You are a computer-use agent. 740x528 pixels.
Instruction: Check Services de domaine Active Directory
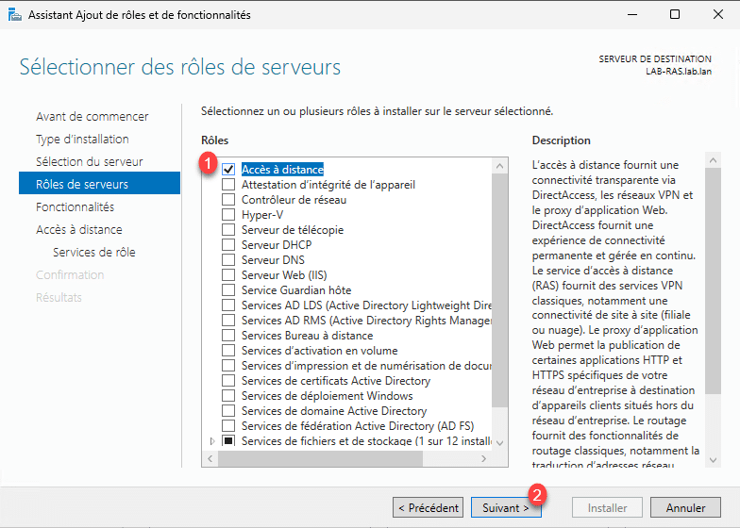227,411
